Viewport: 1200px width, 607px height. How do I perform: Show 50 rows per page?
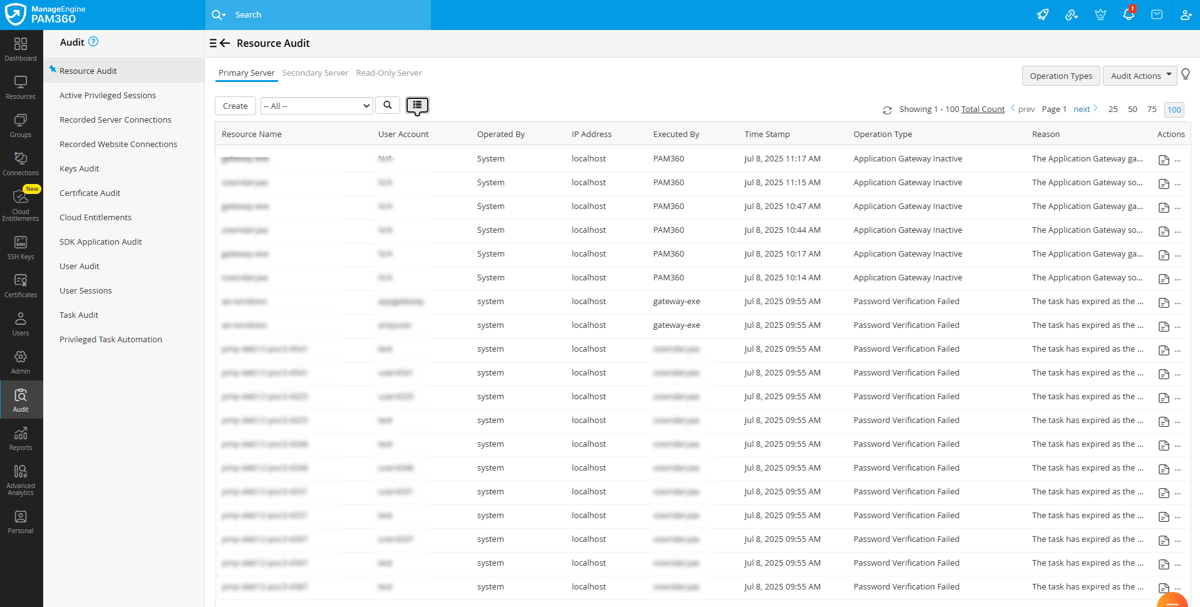click(x=1132, y=109)
